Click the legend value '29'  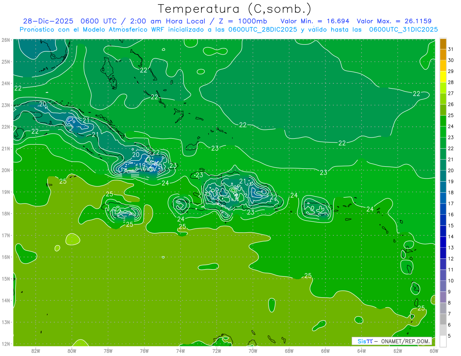[x=451, y=71]
